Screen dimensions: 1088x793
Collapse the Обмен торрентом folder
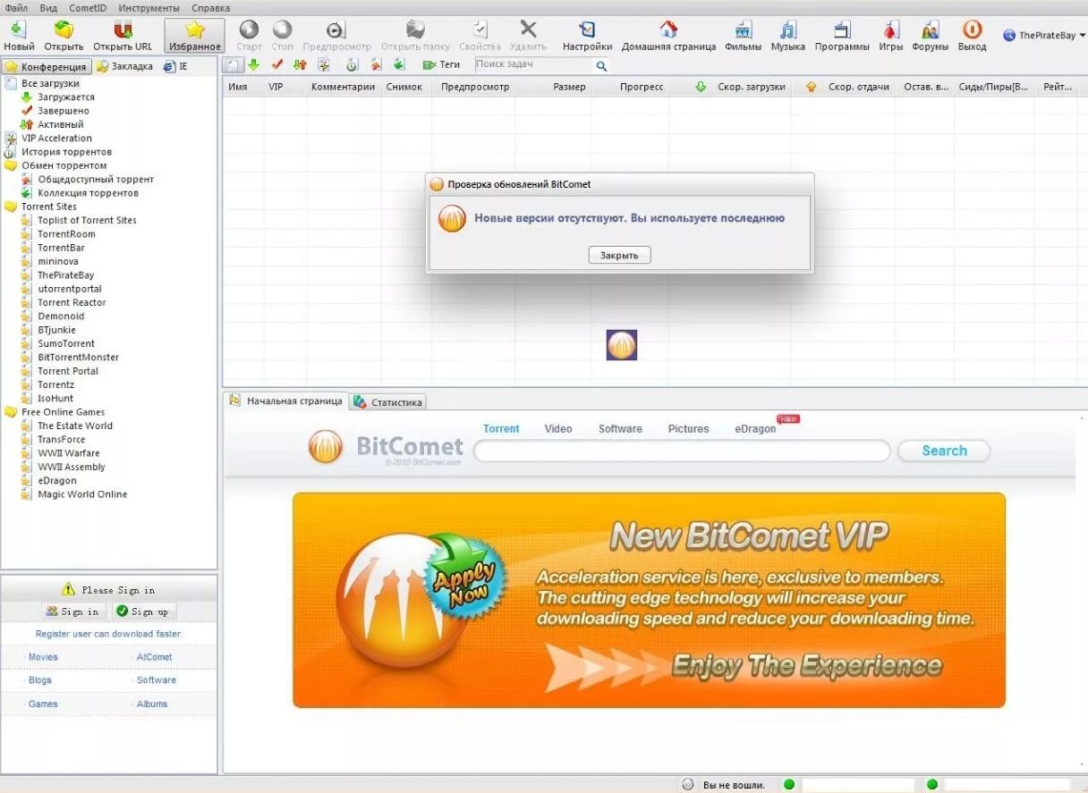pyautogui.click(x=11, y=165)
